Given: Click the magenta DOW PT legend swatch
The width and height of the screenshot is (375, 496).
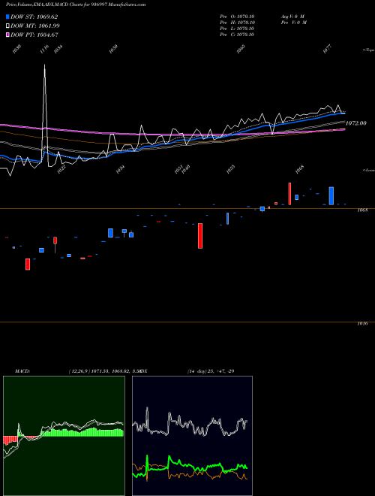Looking at the screenshot, I should coord(8,35).
